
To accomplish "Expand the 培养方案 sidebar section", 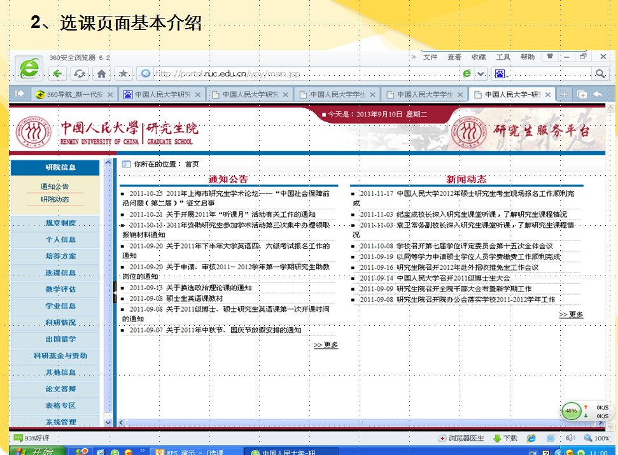I will [x=60, y=256].
